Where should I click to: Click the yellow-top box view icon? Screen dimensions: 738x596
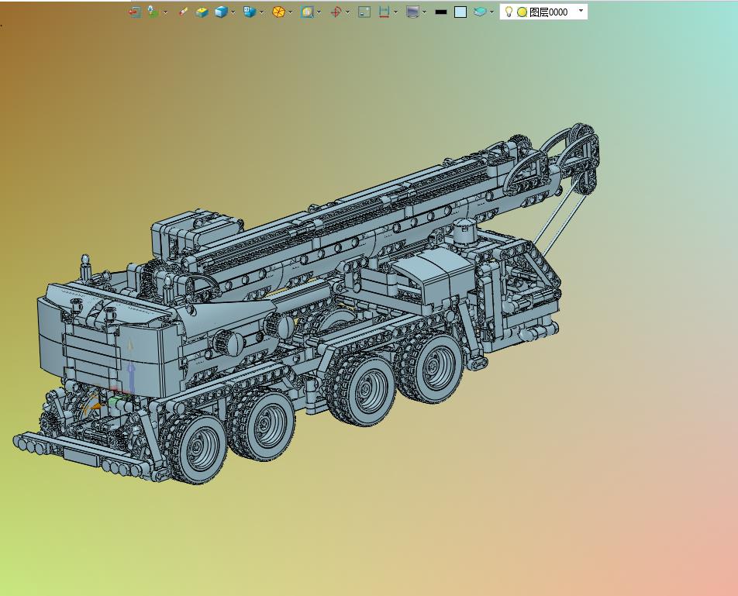point(202,12)
